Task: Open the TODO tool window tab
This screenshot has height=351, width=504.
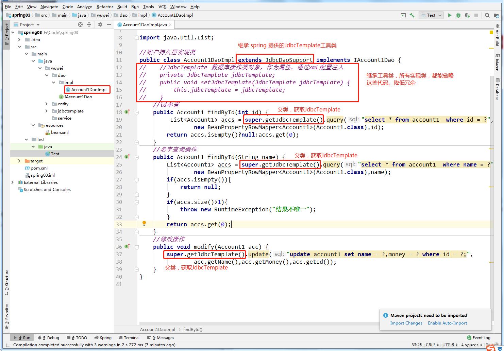Action: [x=77, y=338]
